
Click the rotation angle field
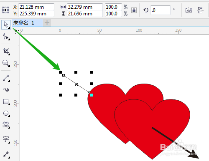161,10
